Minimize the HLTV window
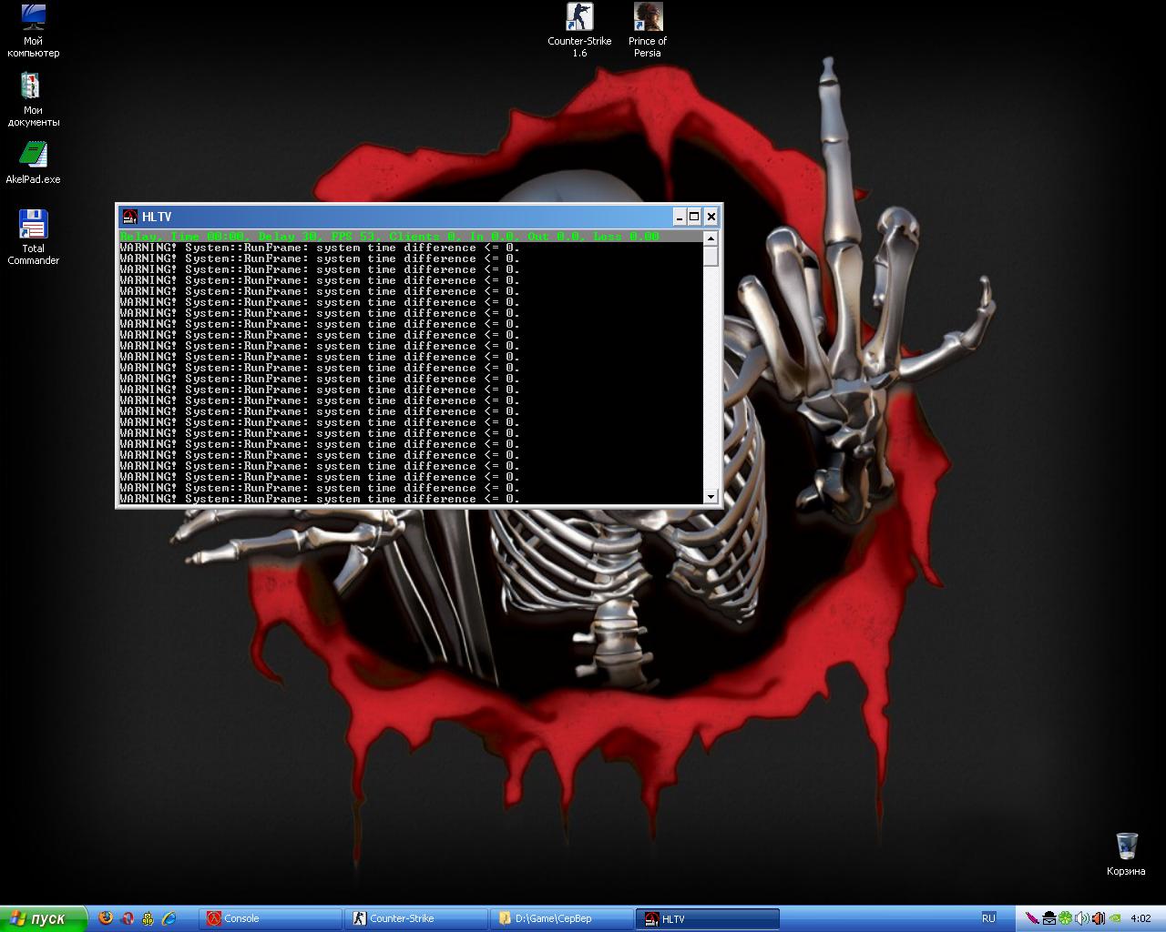 [x=679, y=217]
